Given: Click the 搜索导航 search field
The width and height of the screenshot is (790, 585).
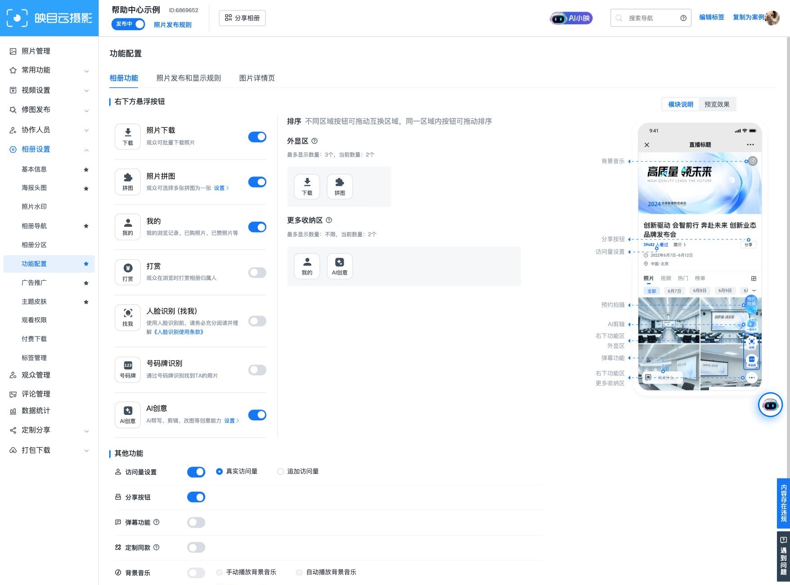Looking at the screenshot, I should pyautogui.click(x=651, y=18).
